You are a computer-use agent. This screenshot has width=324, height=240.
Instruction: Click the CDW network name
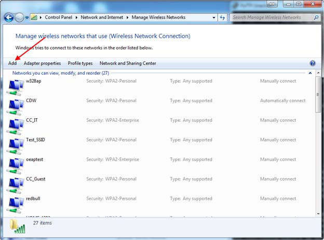[x=31, y=101]
